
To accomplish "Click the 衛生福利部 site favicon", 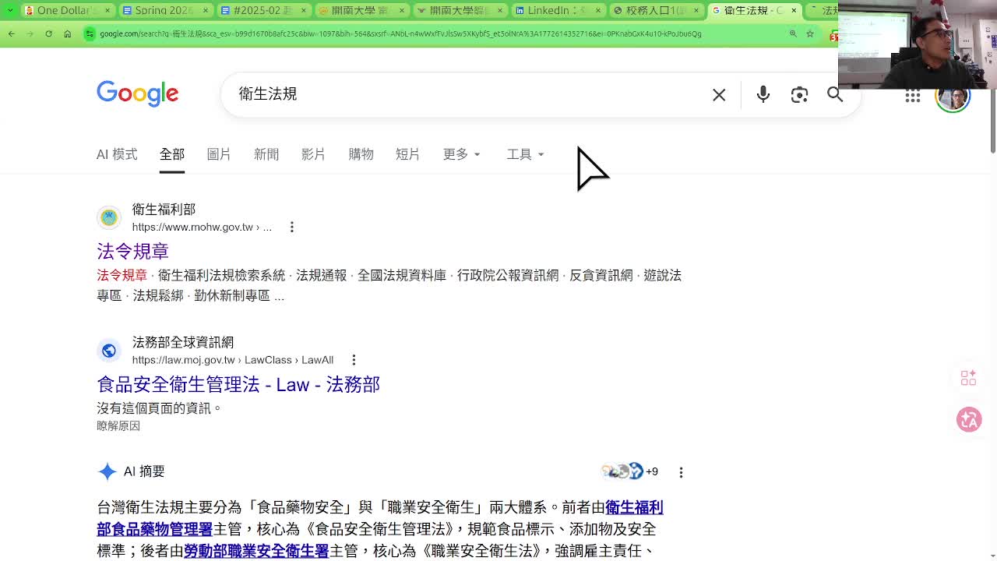I will 109,217.
